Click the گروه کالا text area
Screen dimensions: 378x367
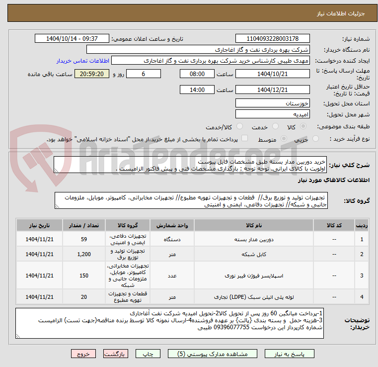point(191,200)
